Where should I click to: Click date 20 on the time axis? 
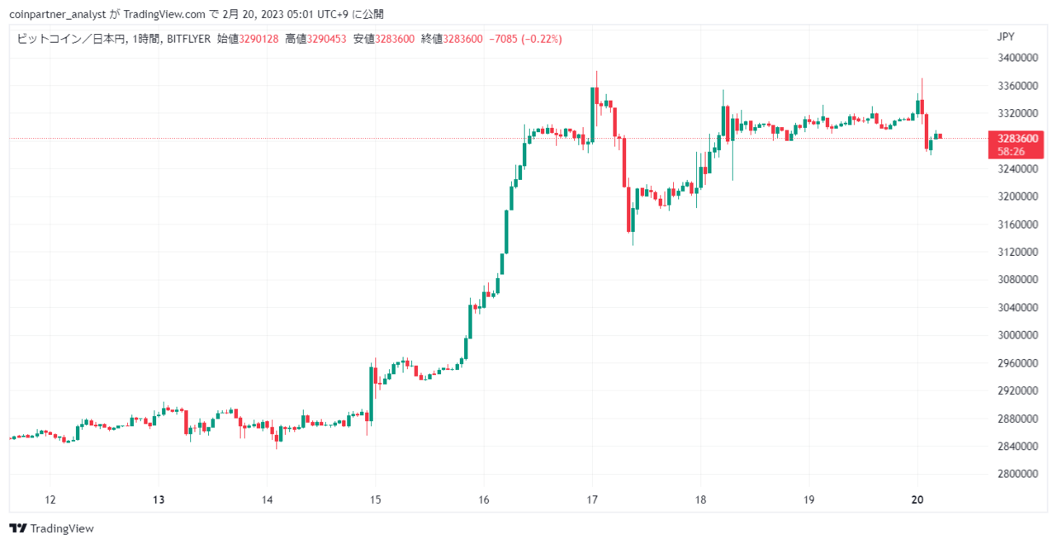click(917, 499)
